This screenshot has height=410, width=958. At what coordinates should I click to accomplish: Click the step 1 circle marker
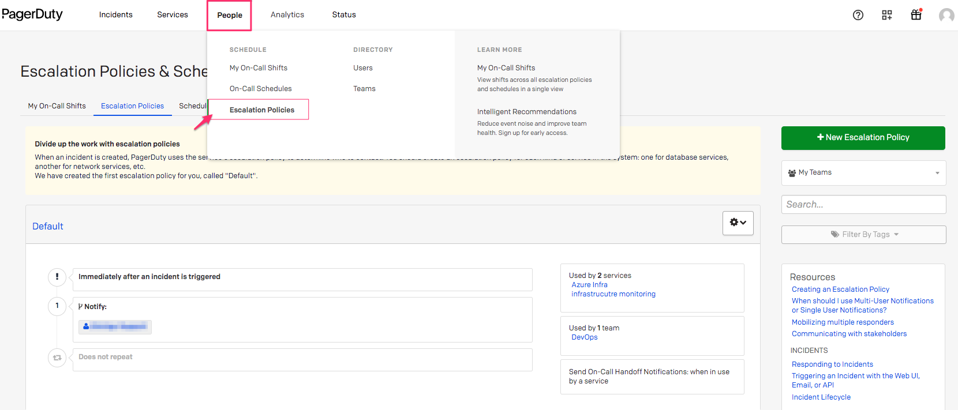57,306
